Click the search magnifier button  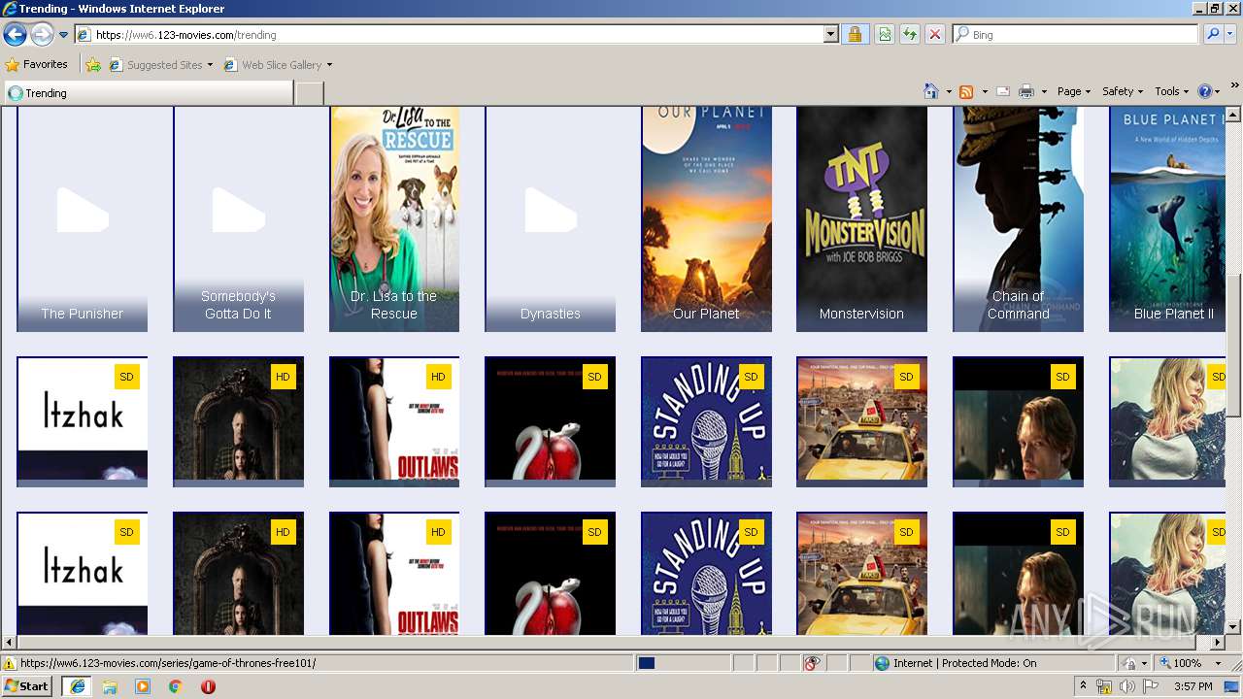1212,35
